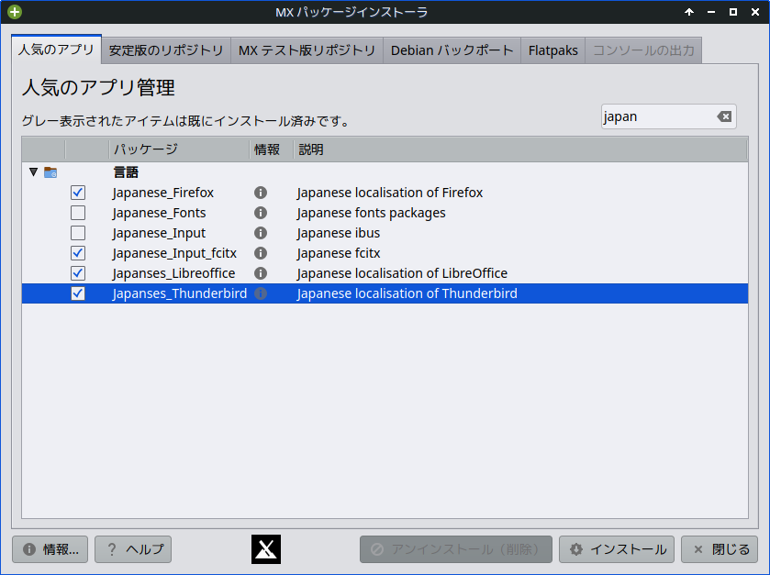
Task: Close the window using the title bar X
Action: coord(755,12)
